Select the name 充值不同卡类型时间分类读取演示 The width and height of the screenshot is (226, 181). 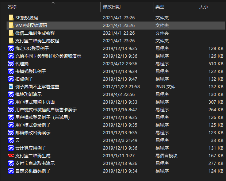point(48,56)
